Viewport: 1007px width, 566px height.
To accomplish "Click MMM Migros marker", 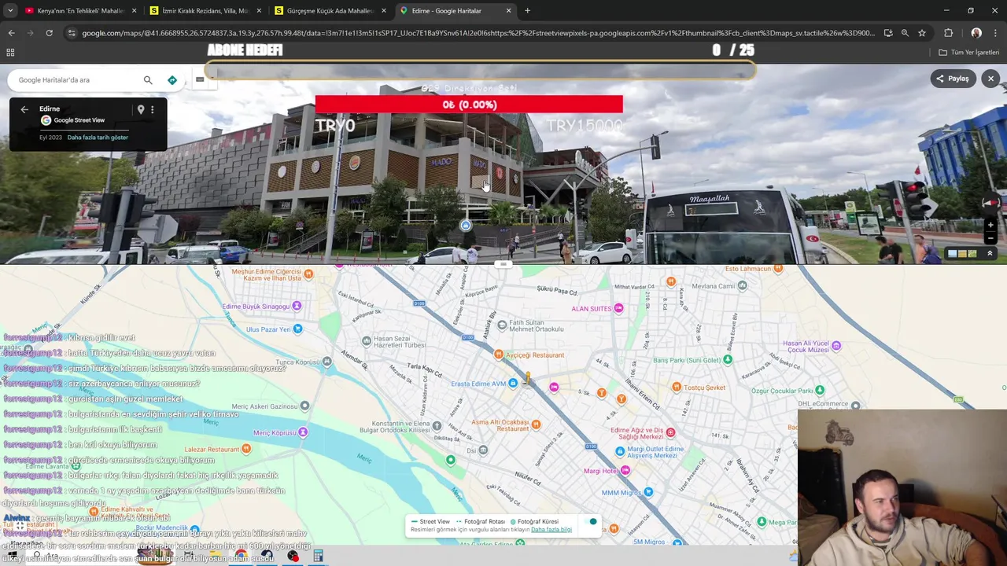I will [x=648, y=492].
